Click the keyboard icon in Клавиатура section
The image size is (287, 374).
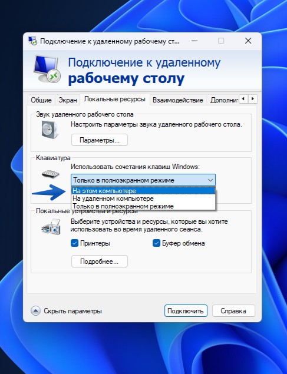(50, 174)
